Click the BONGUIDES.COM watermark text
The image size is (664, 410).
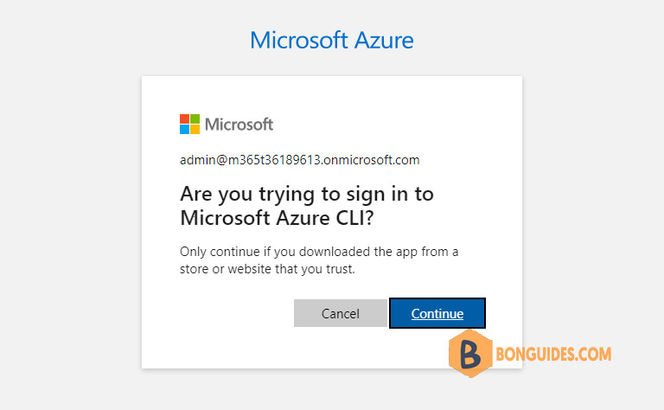click(553, 354)
